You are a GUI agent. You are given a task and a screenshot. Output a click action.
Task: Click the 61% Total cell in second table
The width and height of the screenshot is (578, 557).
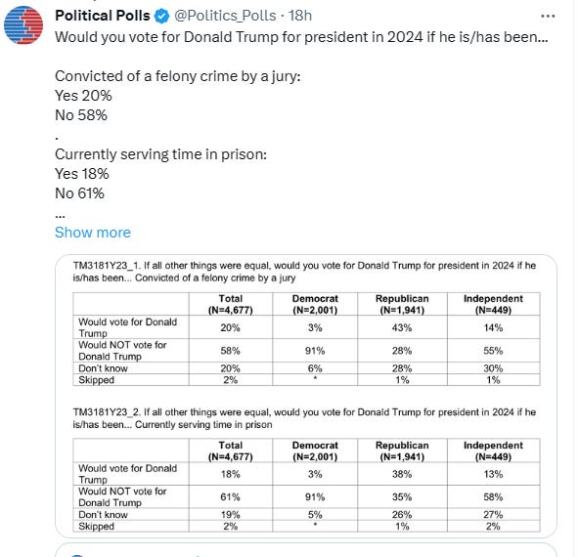click(x=231, y=497)
